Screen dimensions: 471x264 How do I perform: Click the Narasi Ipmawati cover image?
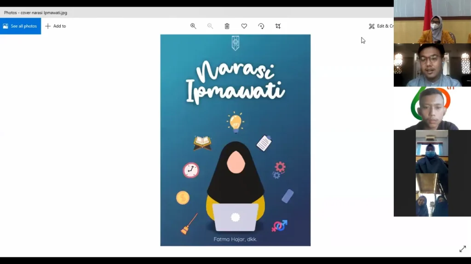235,140
